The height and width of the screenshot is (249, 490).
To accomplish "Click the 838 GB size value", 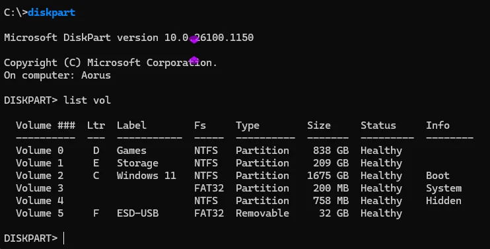I will (x=331, y=151).
